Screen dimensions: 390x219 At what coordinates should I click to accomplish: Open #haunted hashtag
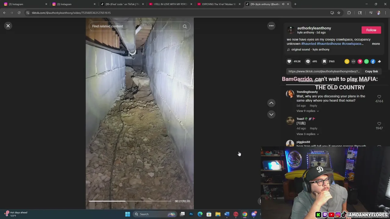coord(309,44)
